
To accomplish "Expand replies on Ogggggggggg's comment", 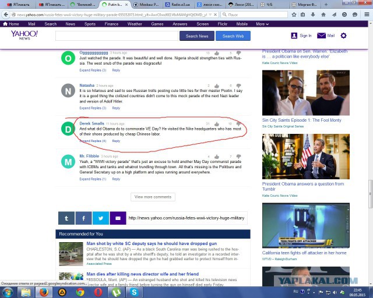I will point(93,70).
